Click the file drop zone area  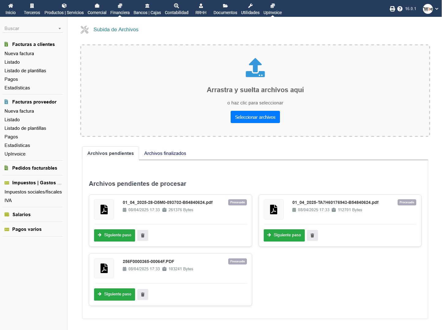pyautogui.click(x=255, y=91)
